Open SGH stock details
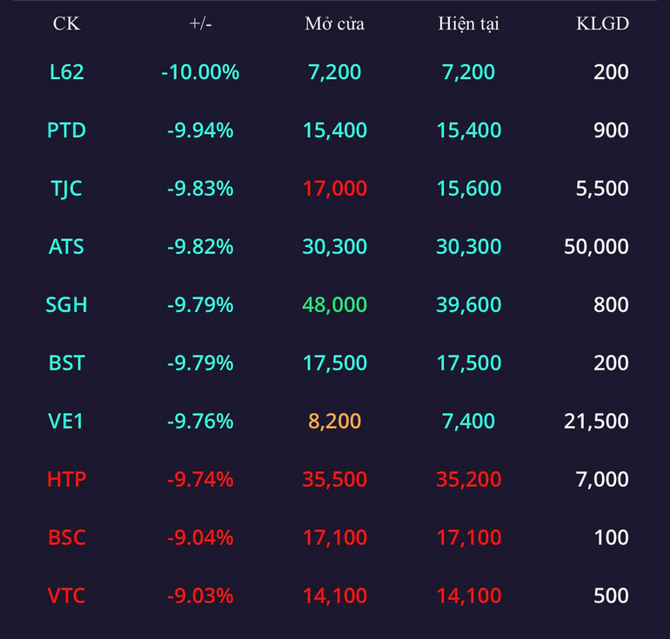Image resolution: width=670 pixels, height=639 pixels. [66, 305]
